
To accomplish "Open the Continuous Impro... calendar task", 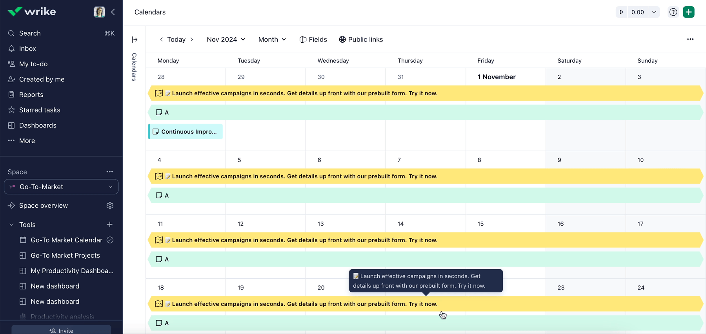I will point(186,132).
